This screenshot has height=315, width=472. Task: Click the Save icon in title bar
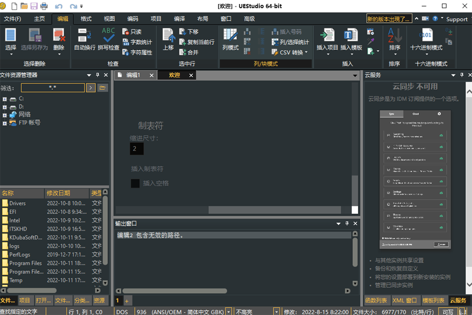[x=34, y=6]
